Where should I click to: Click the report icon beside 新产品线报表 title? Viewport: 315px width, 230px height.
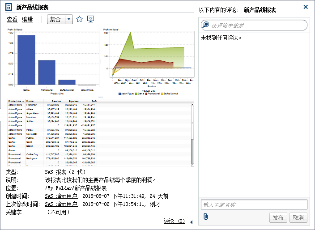coord(8,7)
